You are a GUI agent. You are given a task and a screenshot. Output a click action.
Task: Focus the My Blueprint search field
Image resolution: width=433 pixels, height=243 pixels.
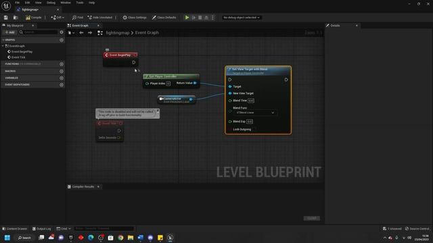pyautogui.click(x=39, y=32)
